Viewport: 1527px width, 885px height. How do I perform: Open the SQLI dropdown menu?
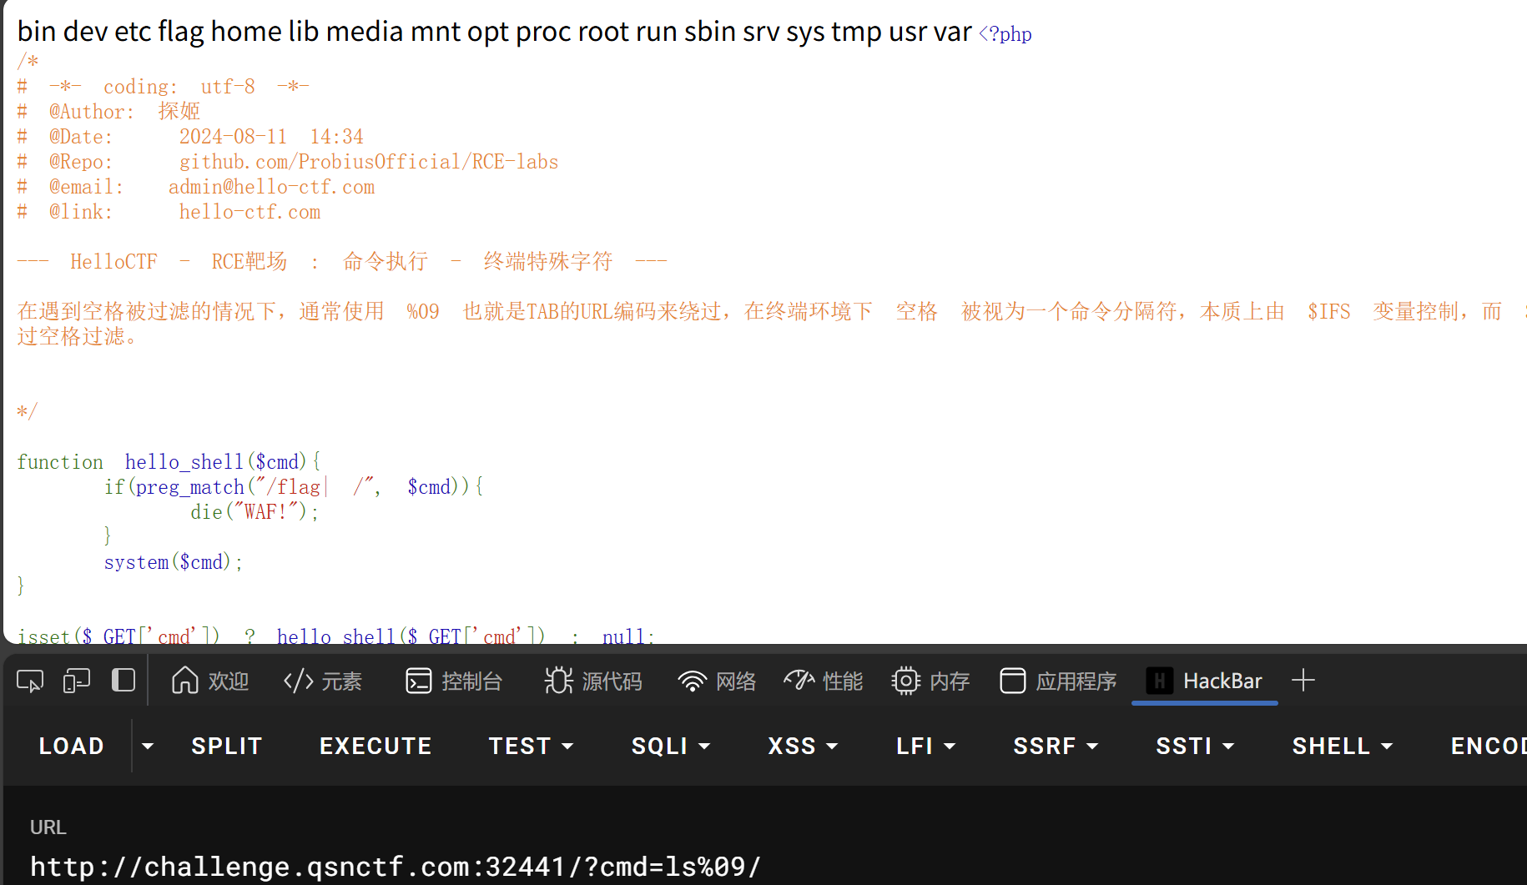(671, 746)
